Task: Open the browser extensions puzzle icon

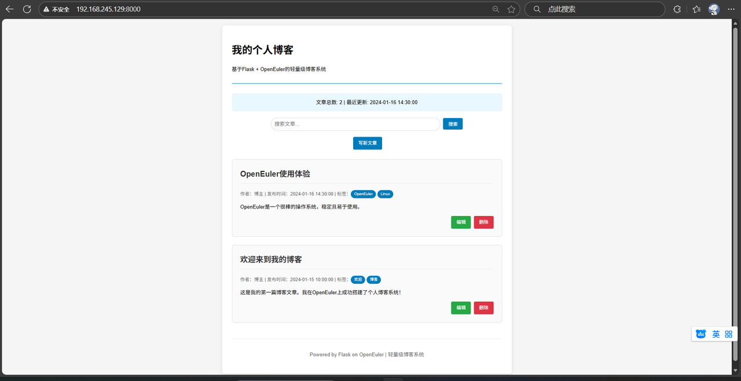Action: pos(677,9)
